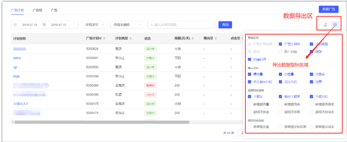Sort by 广告计划id column arrows
This screenshot has height=142, width=347.
pyautogui.click(x=104, y=38)
